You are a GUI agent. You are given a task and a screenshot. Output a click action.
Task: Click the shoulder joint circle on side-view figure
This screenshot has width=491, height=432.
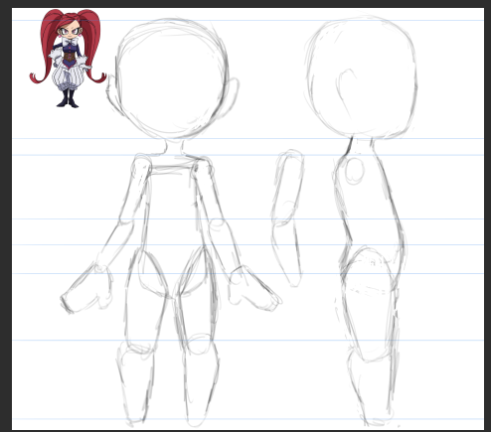coord(354,171)
